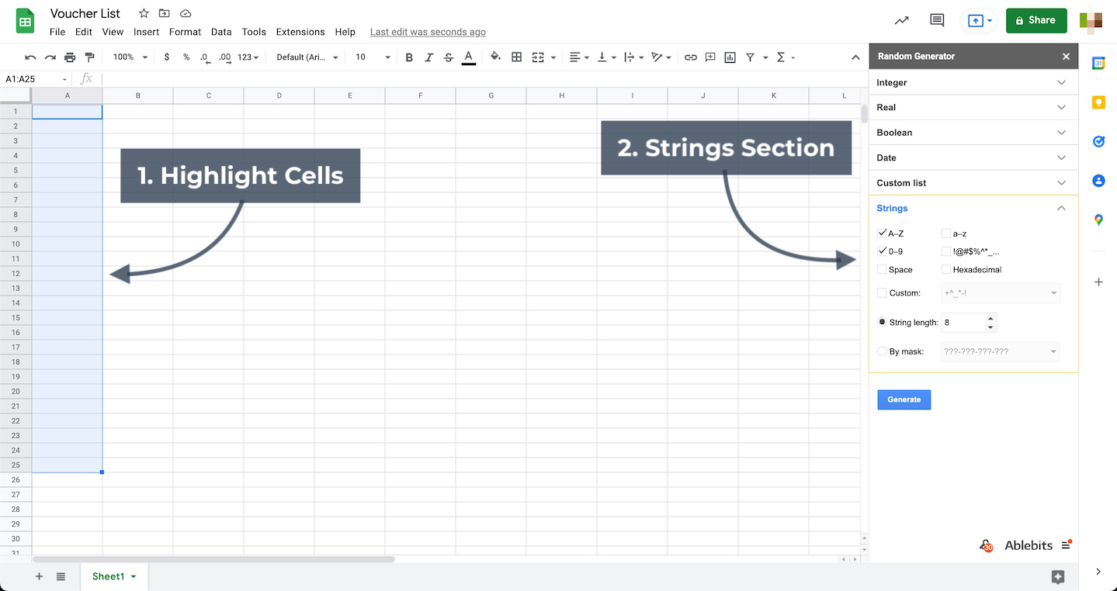Enable the a–z lowercase checkbox
Image resolution: width=1117 pixels, height=591 pixels.
[946, 233]
